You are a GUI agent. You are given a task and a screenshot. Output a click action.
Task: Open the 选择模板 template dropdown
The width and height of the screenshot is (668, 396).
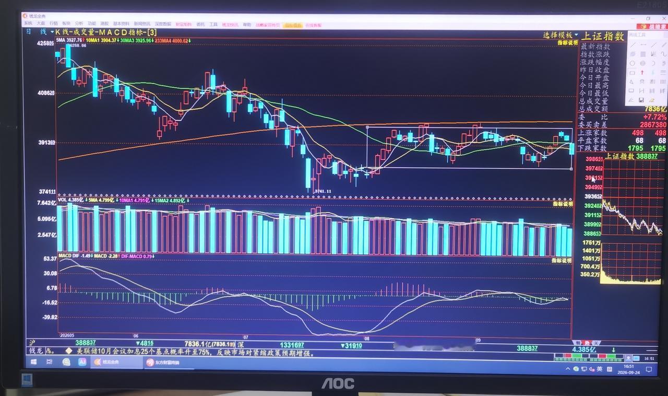tap(560, 36)
